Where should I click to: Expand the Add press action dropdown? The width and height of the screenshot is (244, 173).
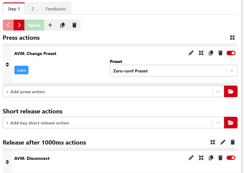click(x=218, y=92)
